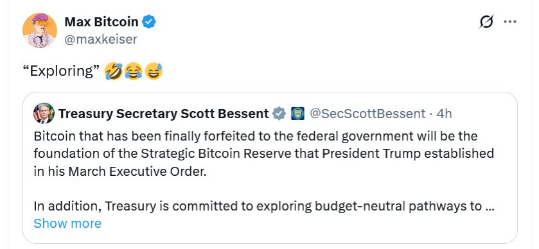The image size is (539, 249).
Task: Click the Grok slashed-circle icon
Action: point(486,22)
